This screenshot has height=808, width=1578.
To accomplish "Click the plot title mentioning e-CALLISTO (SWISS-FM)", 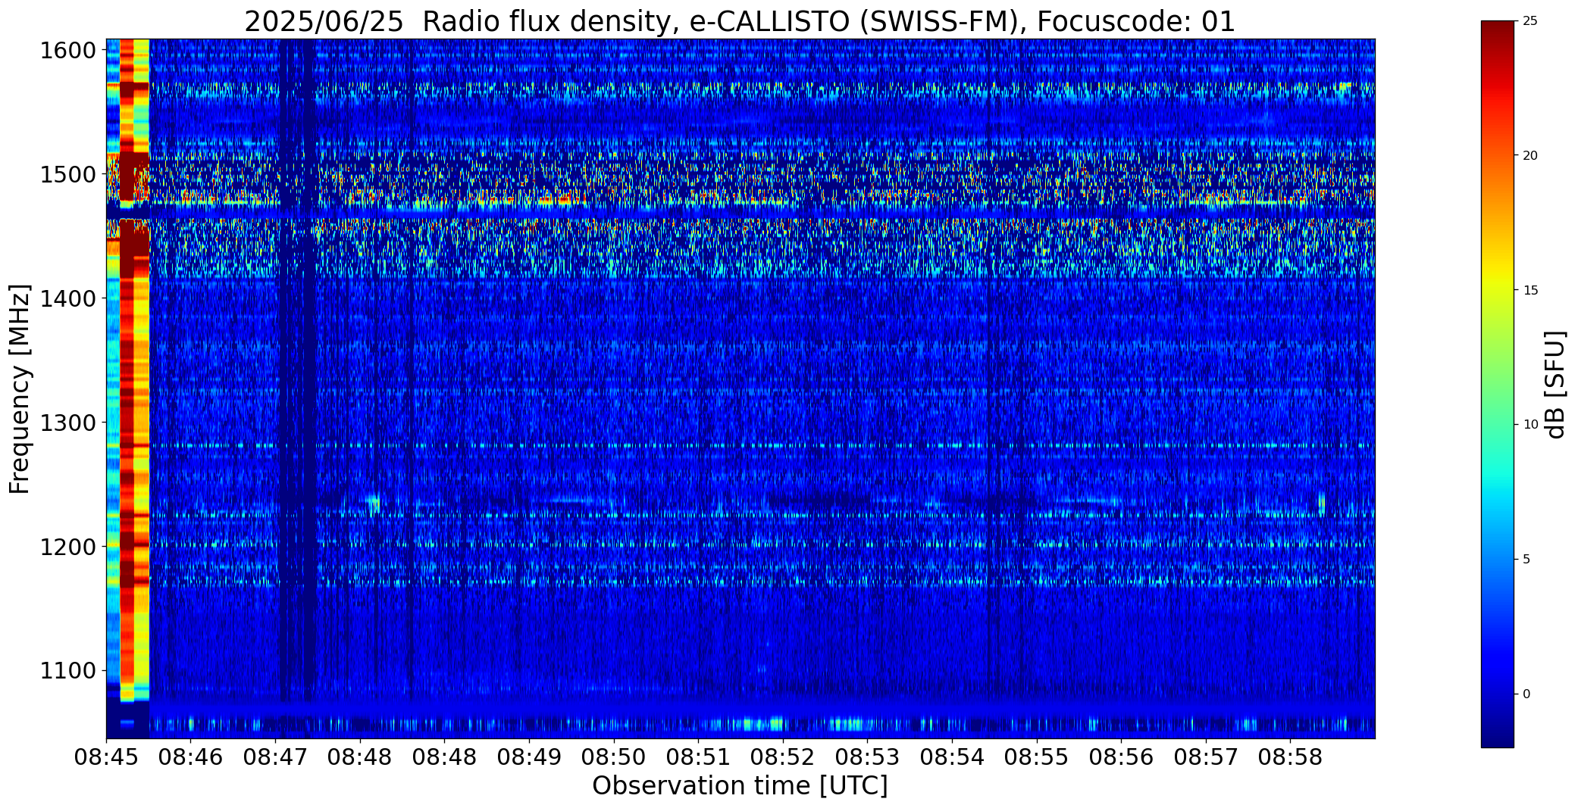I will click(740, 22).
